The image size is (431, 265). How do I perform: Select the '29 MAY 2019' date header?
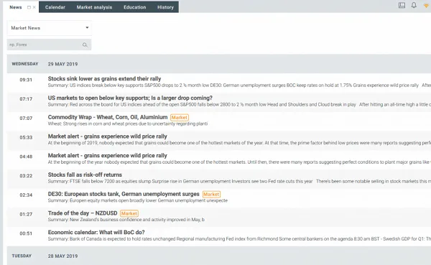coord(62,64)
